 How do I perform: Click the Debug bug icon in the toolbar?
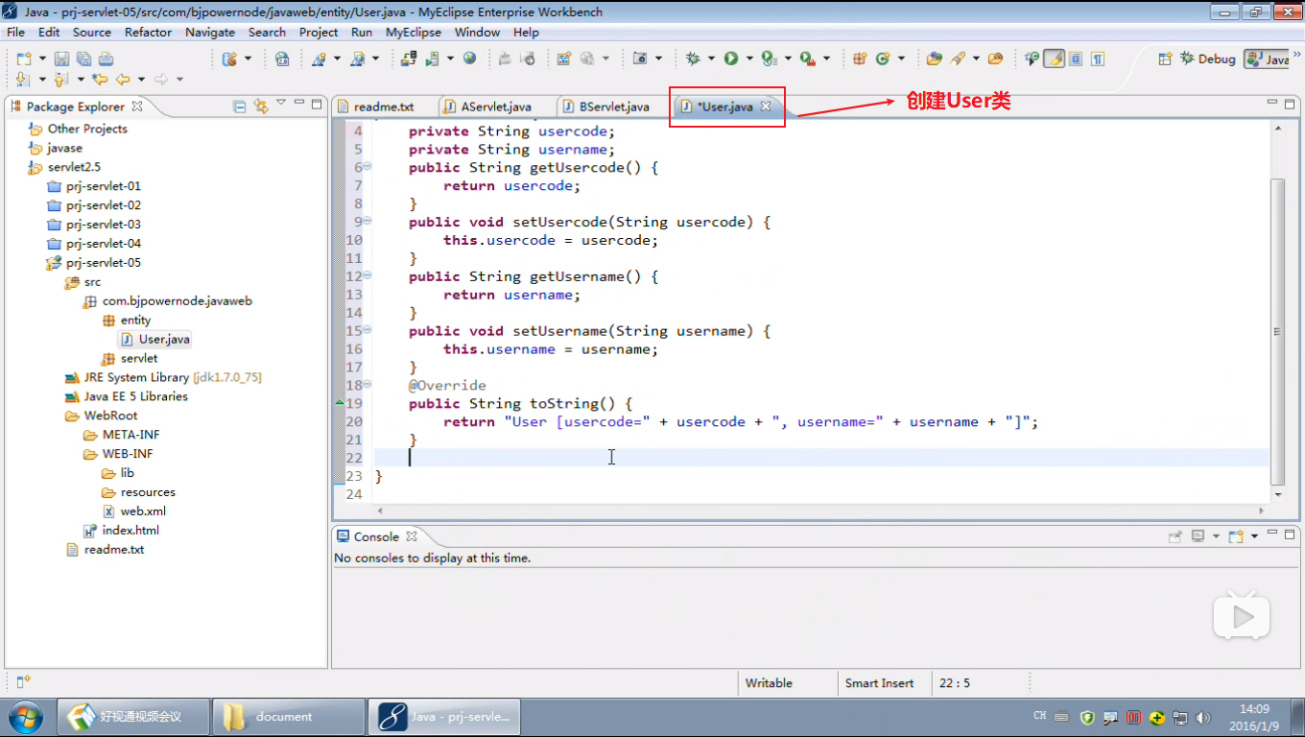[x=693, y=59]
